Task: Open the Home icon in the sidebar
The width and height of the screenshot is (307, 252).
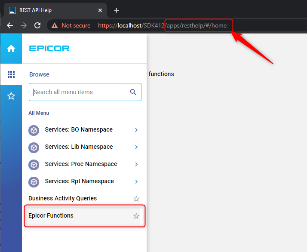Action: (11, 49)
